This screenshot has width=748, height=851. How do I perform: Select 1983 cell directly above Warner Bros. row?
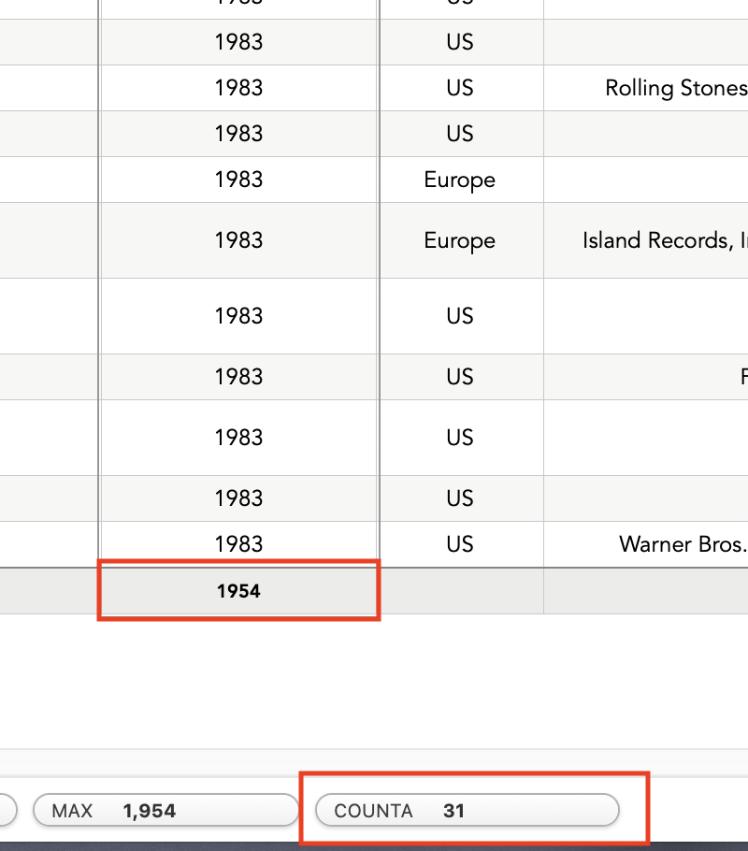(x=238, y=498)
